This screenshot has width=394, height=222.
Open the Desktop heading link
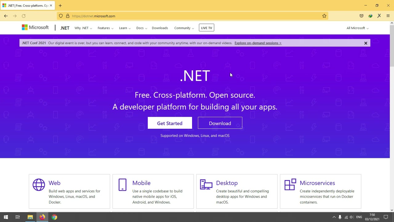click(x=227, y=183)
